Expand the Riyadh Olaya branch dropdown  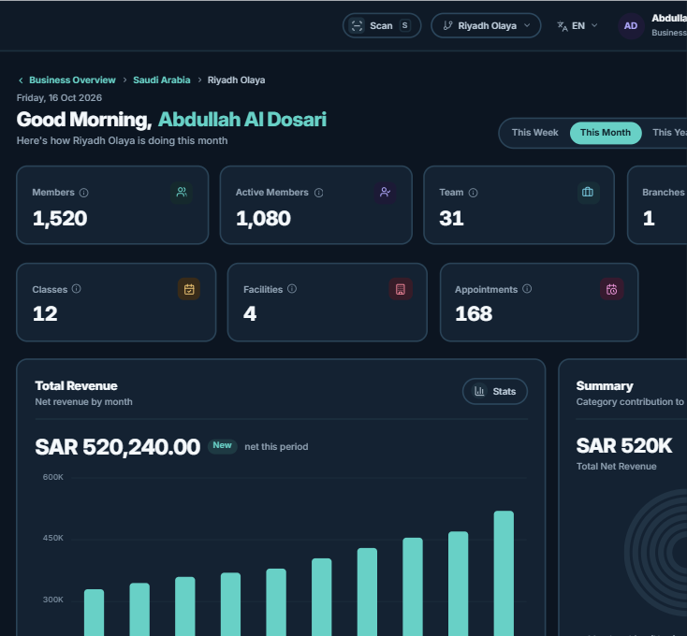point(486,26)
